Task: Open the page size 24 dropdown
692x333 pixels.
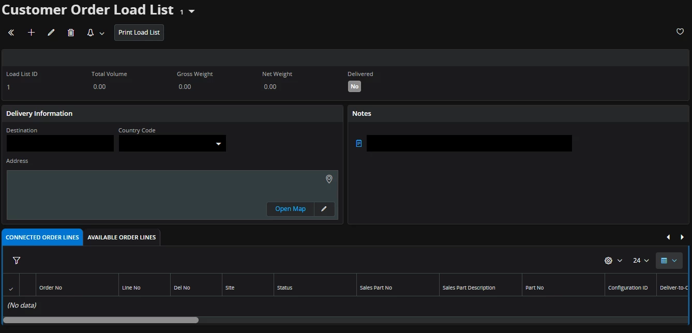Action: 640,261
